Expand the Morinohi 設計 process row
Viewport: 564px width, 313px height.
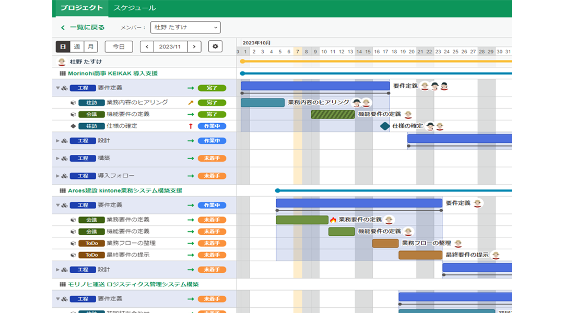point(57,141)
